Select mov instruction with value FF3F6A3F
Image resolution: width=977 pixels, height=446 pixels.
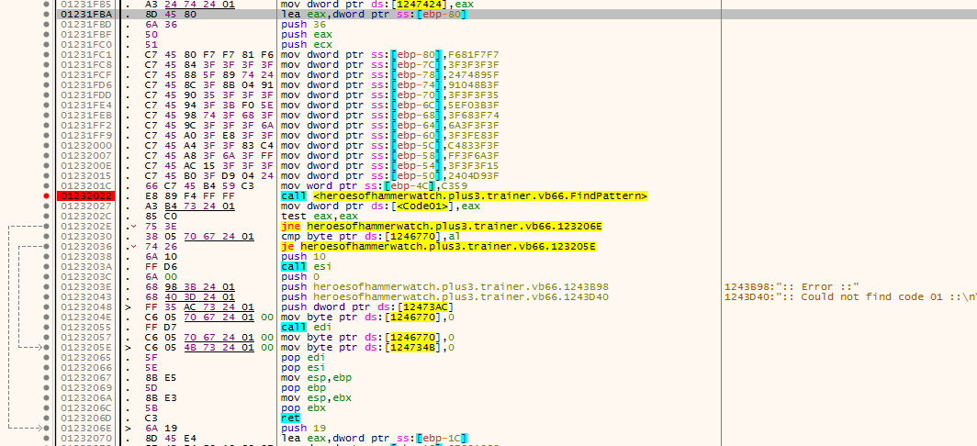390,155
